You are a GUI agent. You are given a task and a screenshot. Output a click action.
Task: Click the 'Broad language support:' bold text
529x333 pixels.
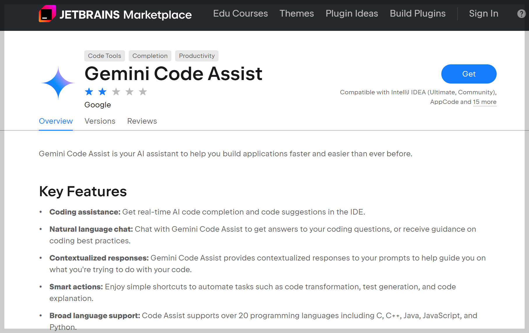point(95,316)
